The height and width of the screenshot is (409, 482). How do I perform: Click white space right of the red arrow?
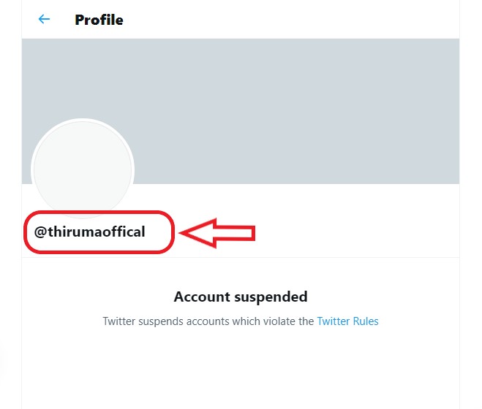pyautogui.click(x=351, y=233)
